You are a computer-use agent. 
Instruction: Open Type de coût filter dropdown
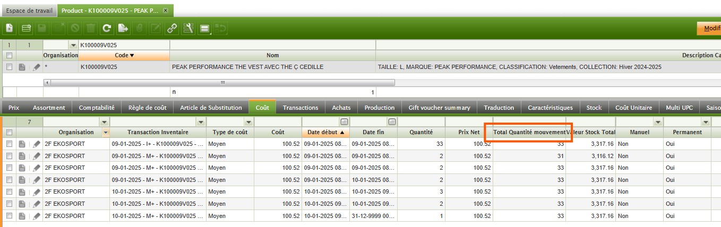[x=248, y=122]
